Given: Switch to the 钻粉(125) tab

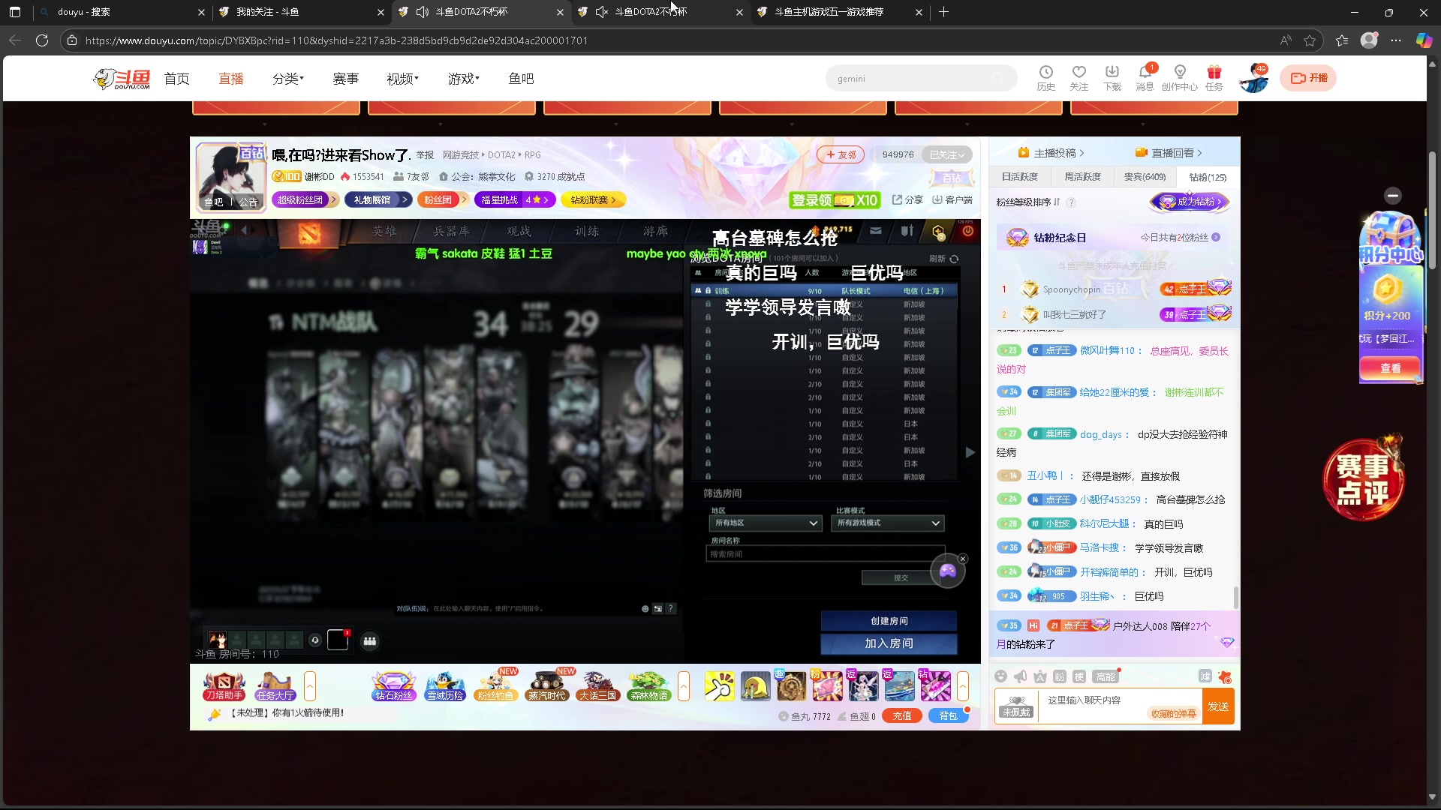Looking at the screenshot, I should [x=1208, y=177].
